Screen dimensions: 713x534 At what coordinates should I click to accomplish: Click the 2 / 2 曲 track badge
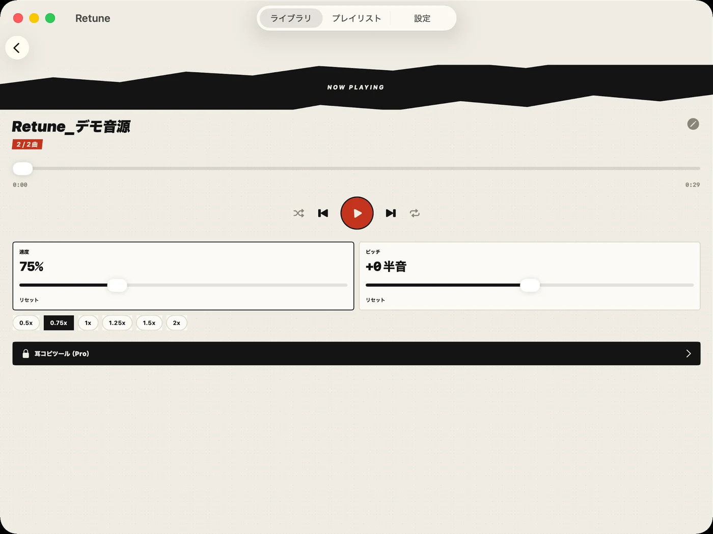[x=28, y=144]
